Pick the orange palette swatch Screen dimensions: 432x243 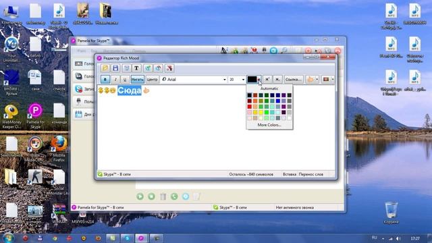tap(255, 101)
